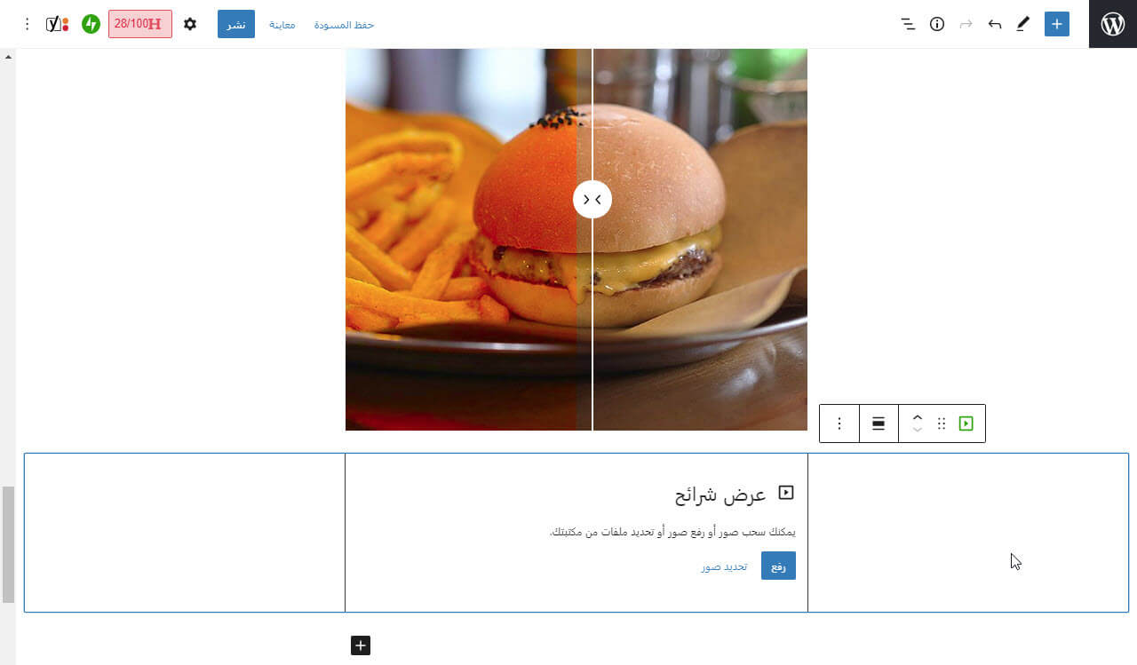Select the pencil tools icon
The width and height of the screenshot is (1137, 665).
(1022, 24)
